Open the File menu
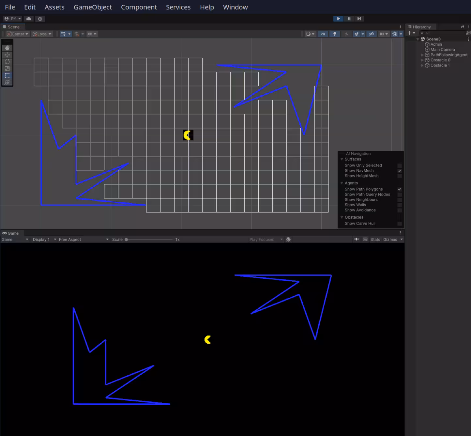This screenshot has width=471, height=436. (10, 7)
